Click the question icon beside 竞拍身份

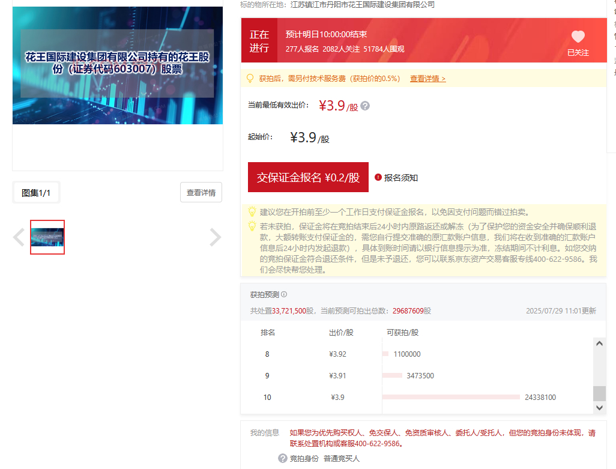coord(282,458)
